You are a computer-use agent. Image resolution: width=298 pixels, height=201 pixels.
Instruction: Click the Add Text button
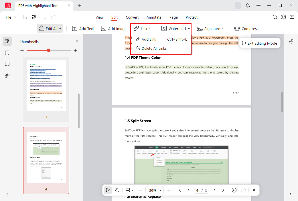click(83, 29)
